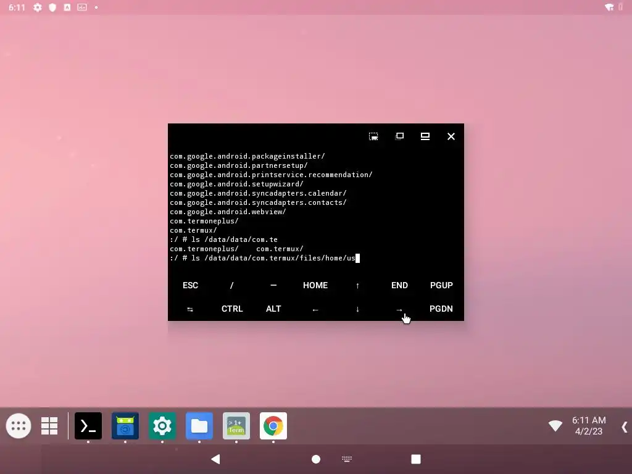632x474 pixels.
Task: Tap the up arrow extra key
Action: point(357,285)
